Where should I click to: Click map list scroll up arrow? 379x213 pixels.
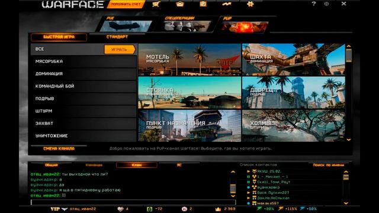coord(349,46)
